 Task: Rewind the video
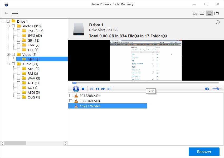[x=97, y=89]
